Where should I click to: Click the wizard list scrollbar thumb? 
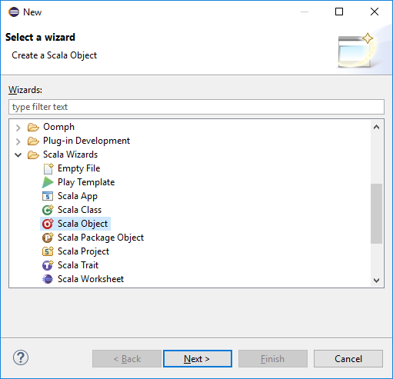coord(376,214)
